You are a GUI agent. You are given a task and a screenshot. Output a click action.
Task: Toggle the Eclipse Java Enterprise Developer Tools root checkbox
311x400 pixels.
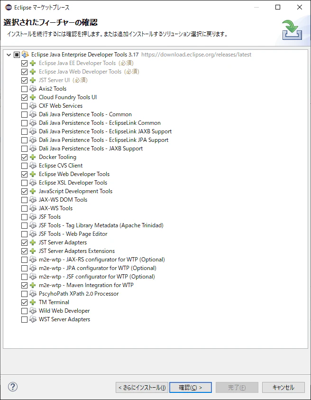click(x=17, y=55)
